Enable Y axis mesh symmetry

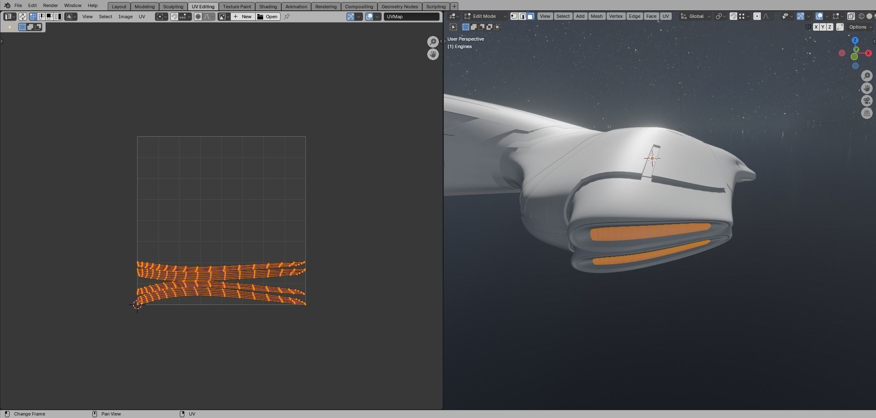tap(823, 27)
